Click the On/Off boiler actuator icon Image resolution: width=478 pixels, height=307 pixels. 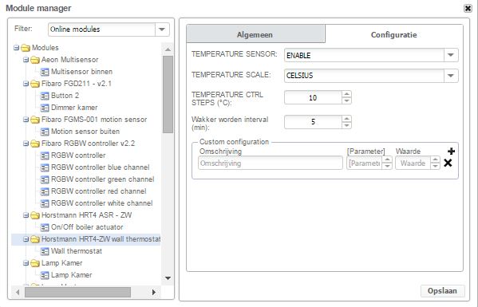[45, 227]
